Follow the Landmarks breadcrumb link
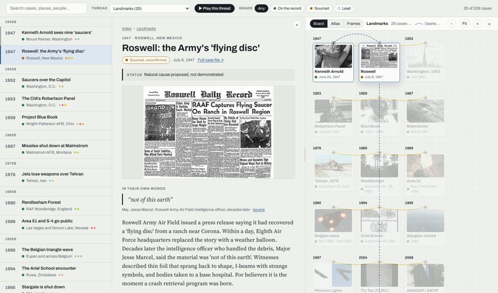This screenshot has width=498, height=293. click(x=146, y=29)
